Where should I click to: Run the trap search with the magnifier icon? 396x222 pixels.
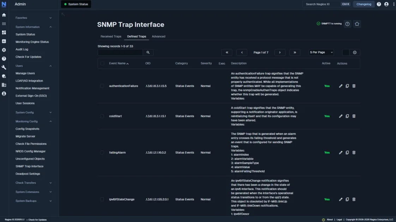(148, 52)
